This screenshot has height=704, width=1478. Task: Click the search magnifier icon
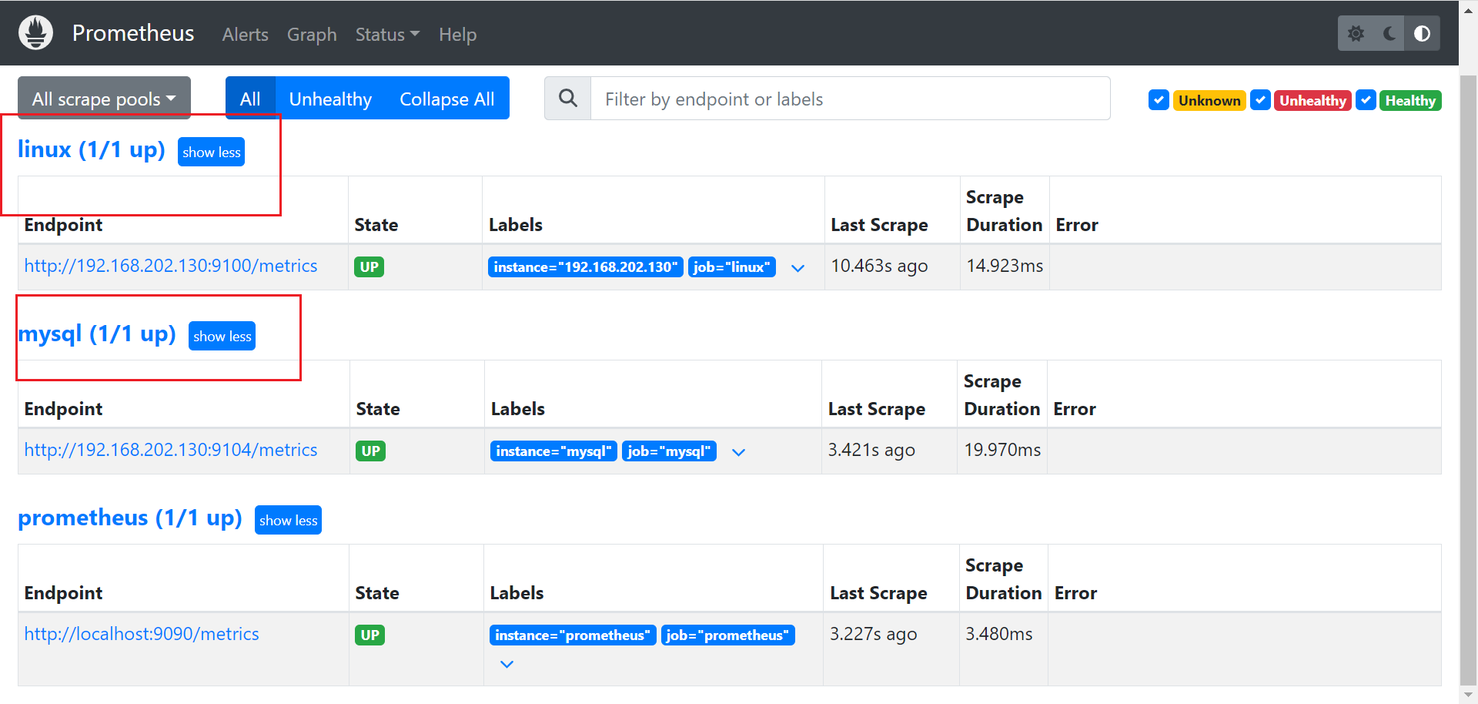pos(568,98)
